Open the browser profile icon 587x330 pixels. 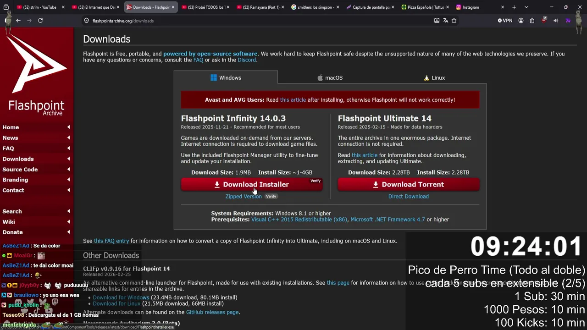pos(521,21)
